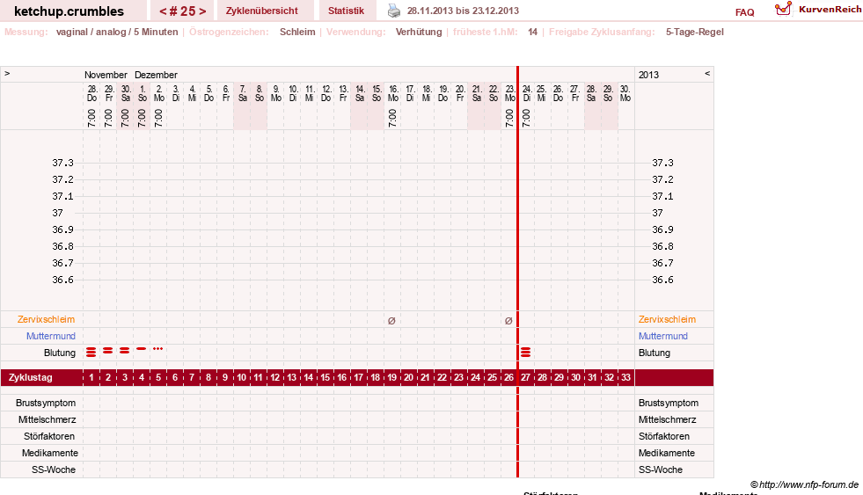The width and height of the screenshot is (863, 495).
Task: Click the November month label
Action: pyautogui.click(x=106, y=75)
